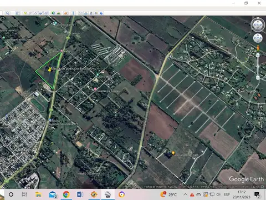Click the zoom slider handle
The height and width of the screenshot is (200, 266).
click(x=258, y=66)
